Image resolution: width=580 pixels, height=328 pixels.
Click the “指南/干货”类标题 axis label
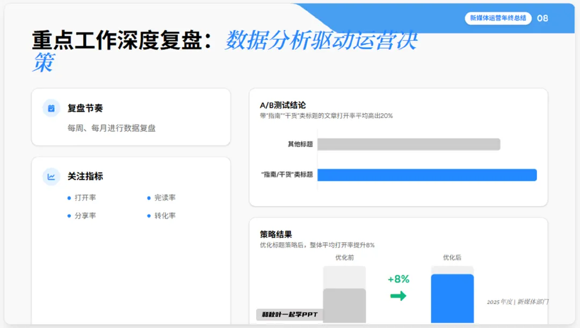[x=287, y=174]
